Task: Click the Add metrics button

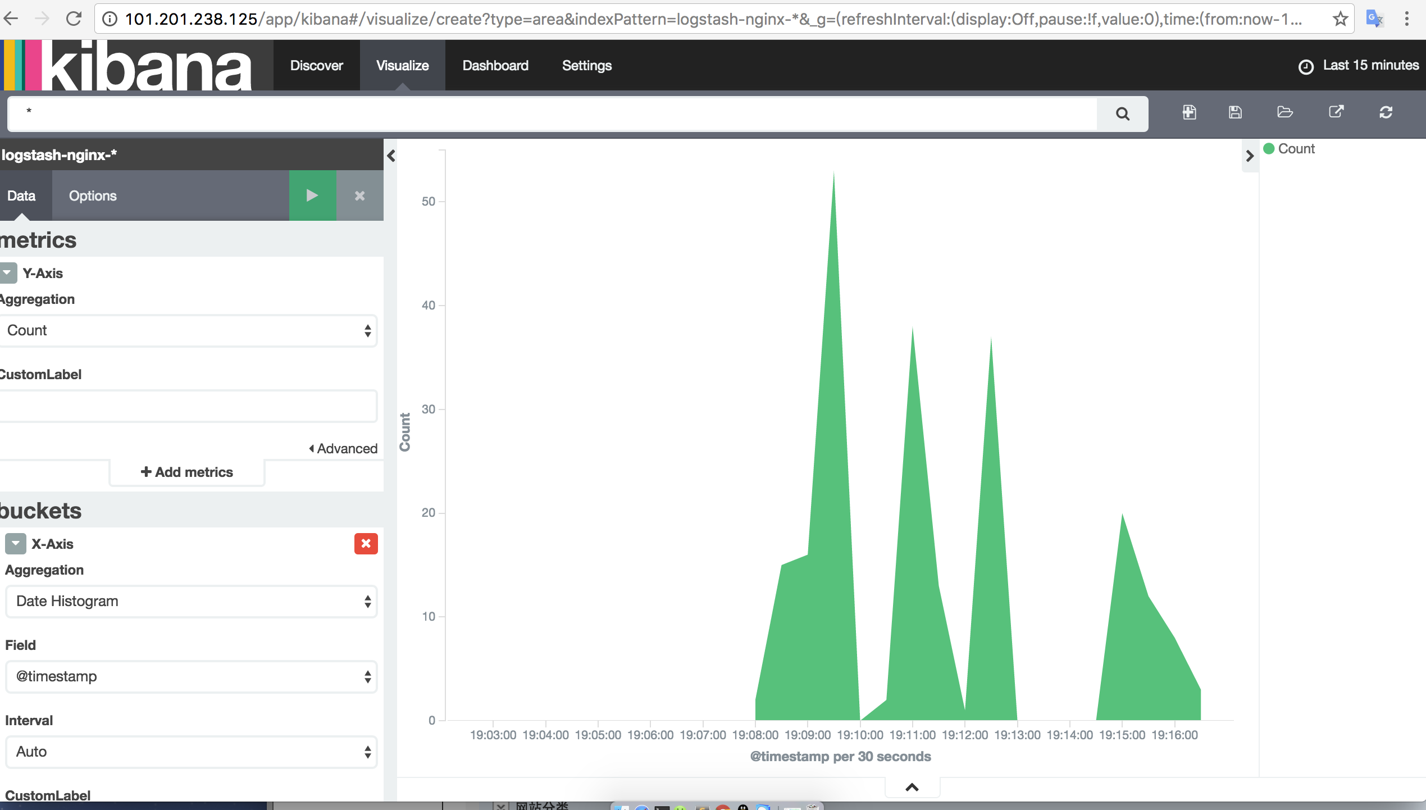Action: pos(186,472)
